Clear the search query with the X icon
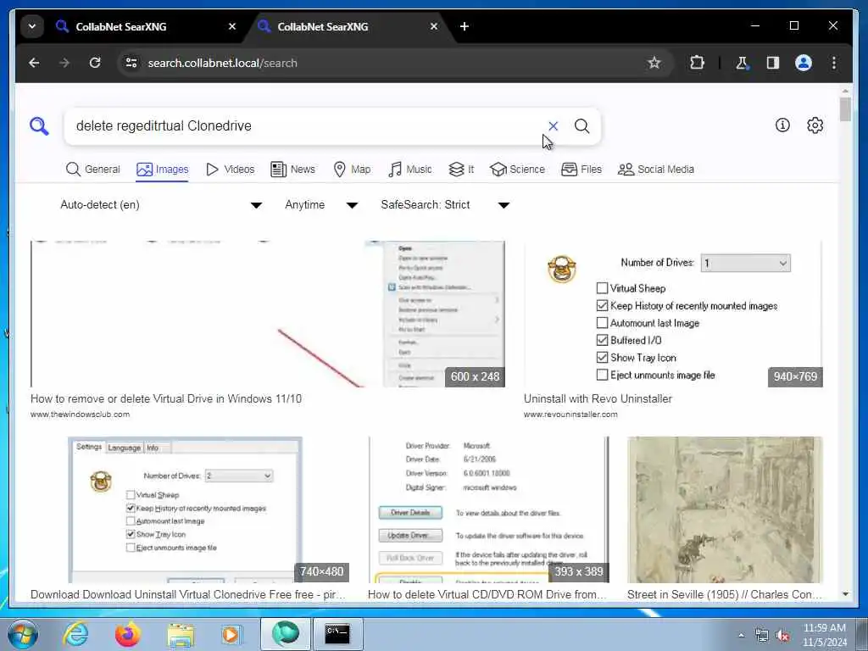The width and height of the screenshot is (868, 651). click(x=553, y=126)
